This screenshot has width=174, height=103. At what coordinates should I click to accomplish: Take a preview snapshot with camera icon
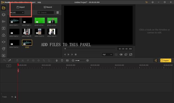coord(116,55)
